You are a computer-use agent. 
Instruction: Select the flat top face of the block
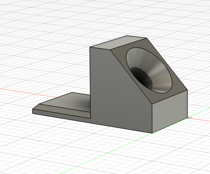point(118,43)
